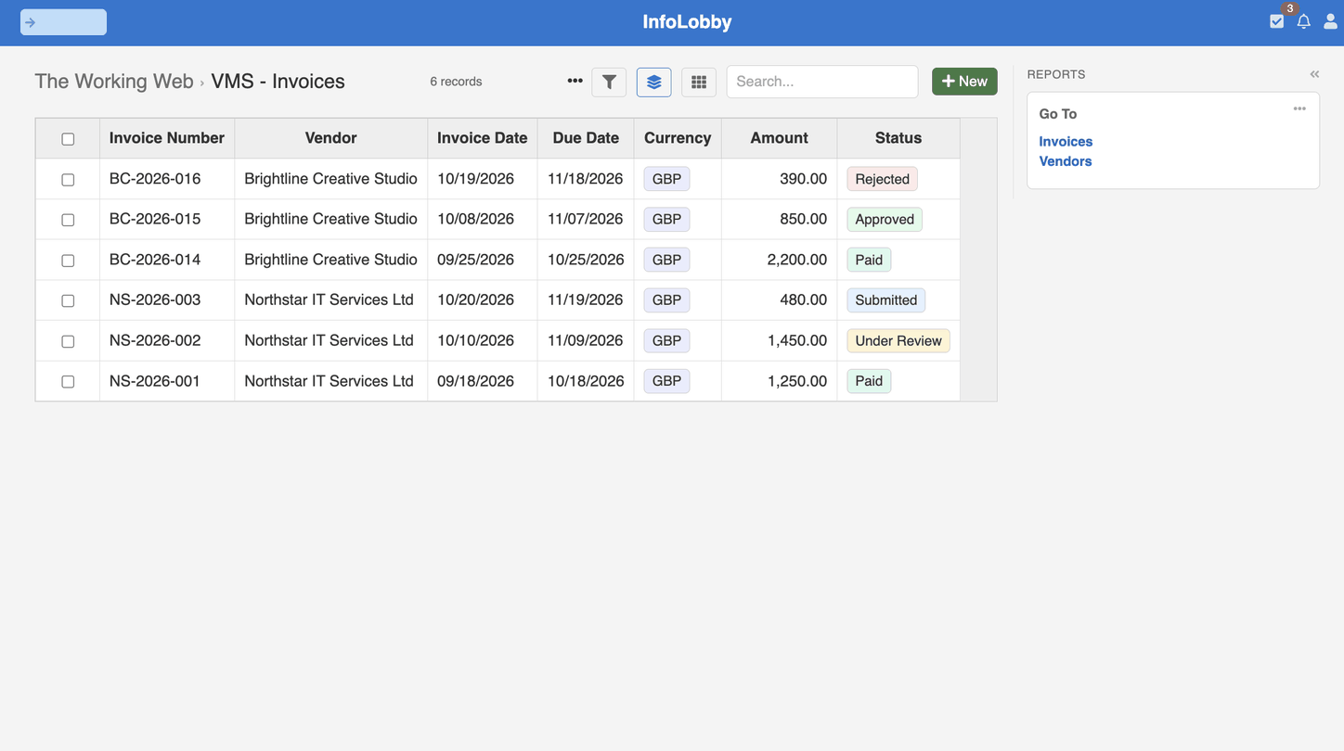1344x751 pixels.
Task: Click the 10/08/2026 invoice date cell
Action: [x=483, y=220]
